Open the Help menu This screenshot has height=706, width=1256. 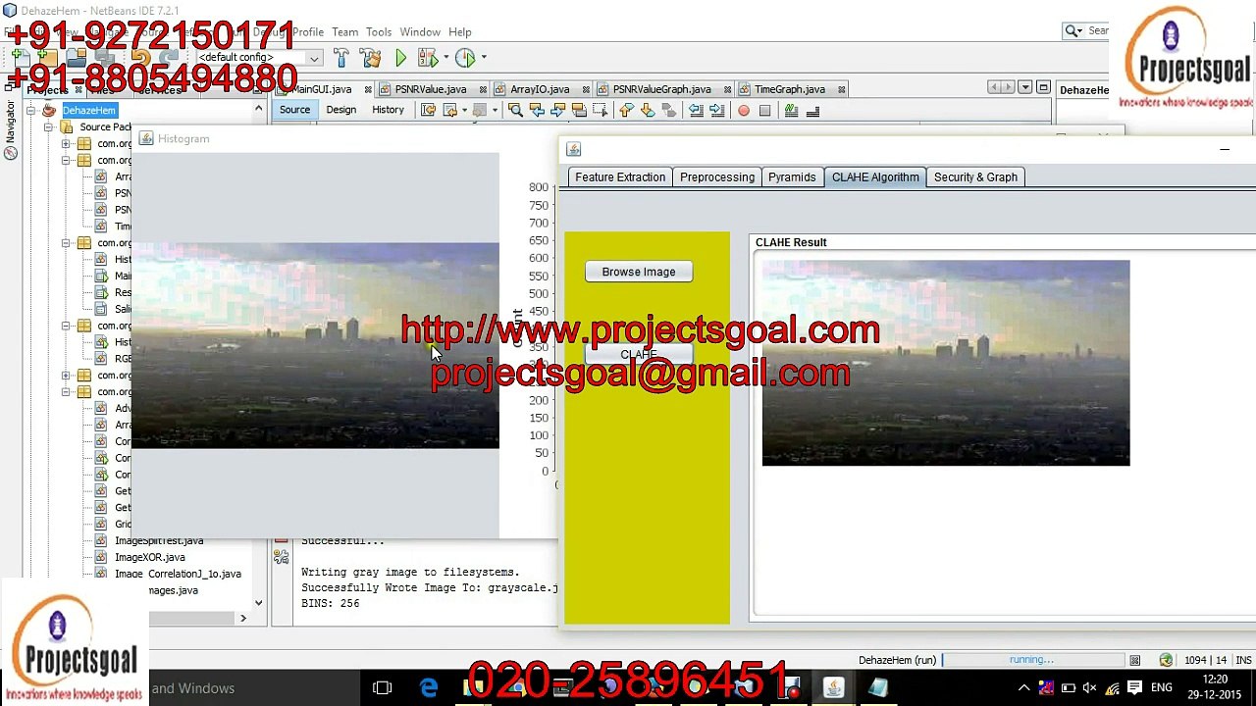(460, 32)
